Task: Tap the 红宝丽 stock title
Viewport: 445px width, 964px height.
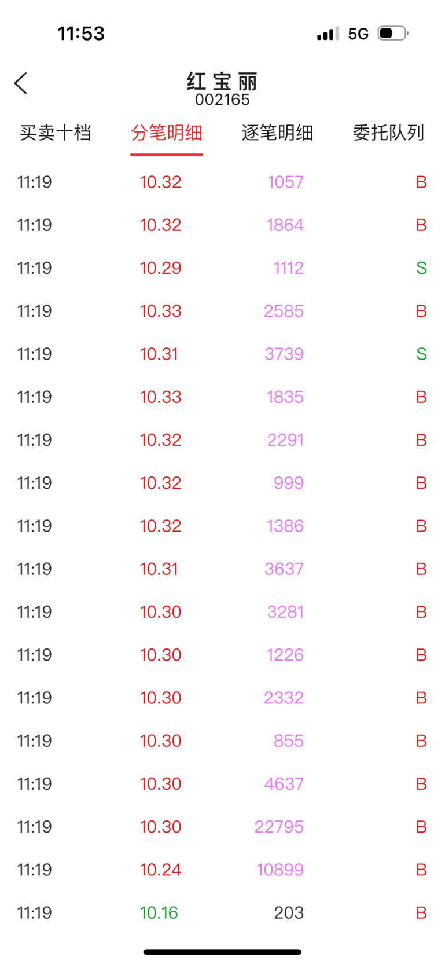Action: tap(222, 82)
